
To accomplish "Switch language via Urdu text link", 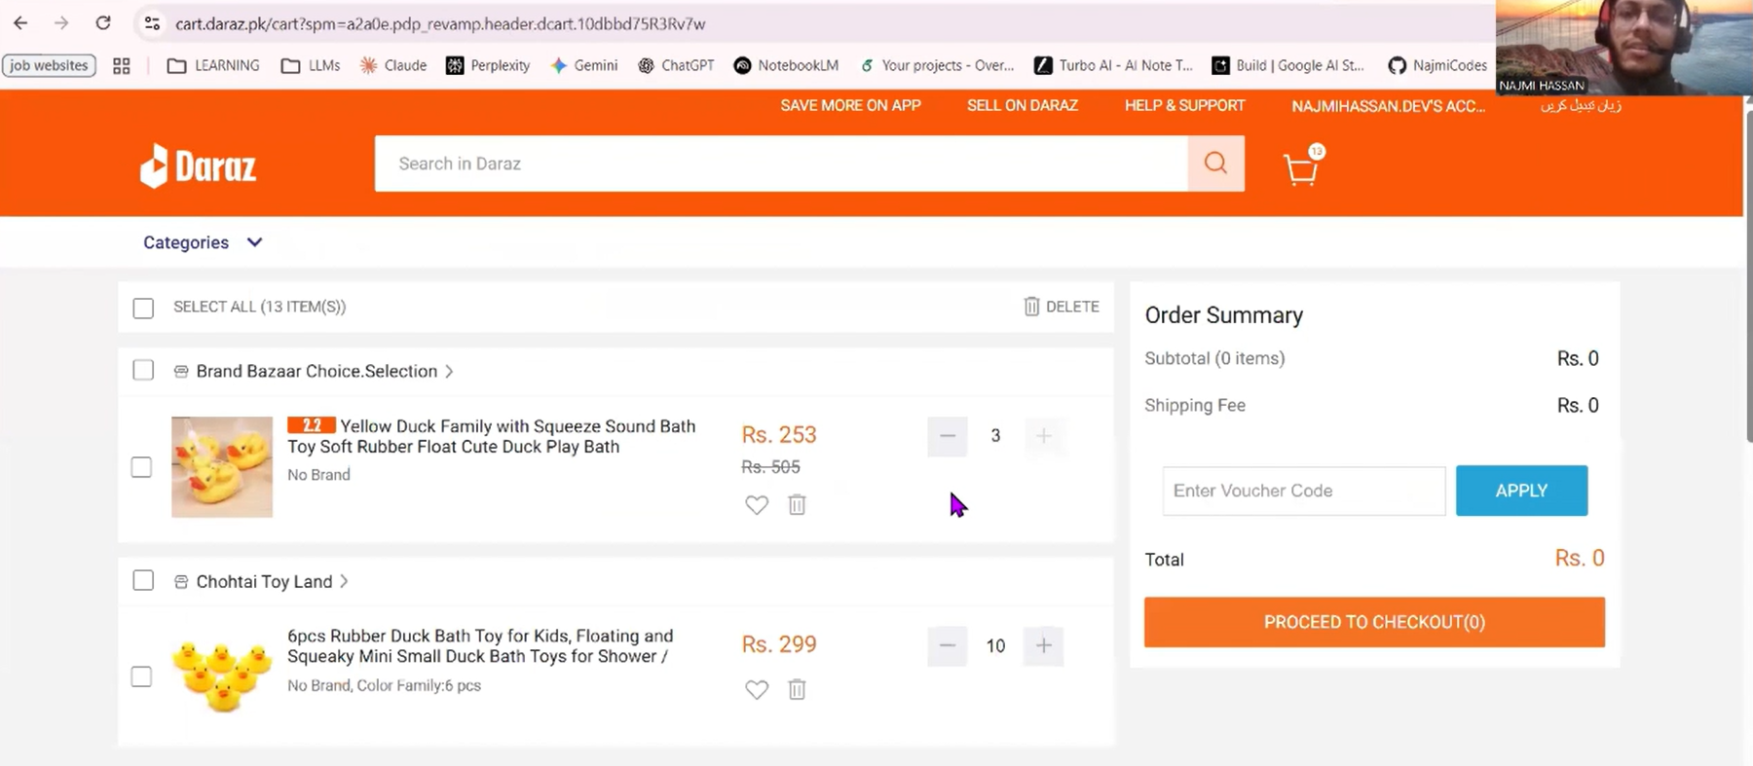I will (1581, 105).
